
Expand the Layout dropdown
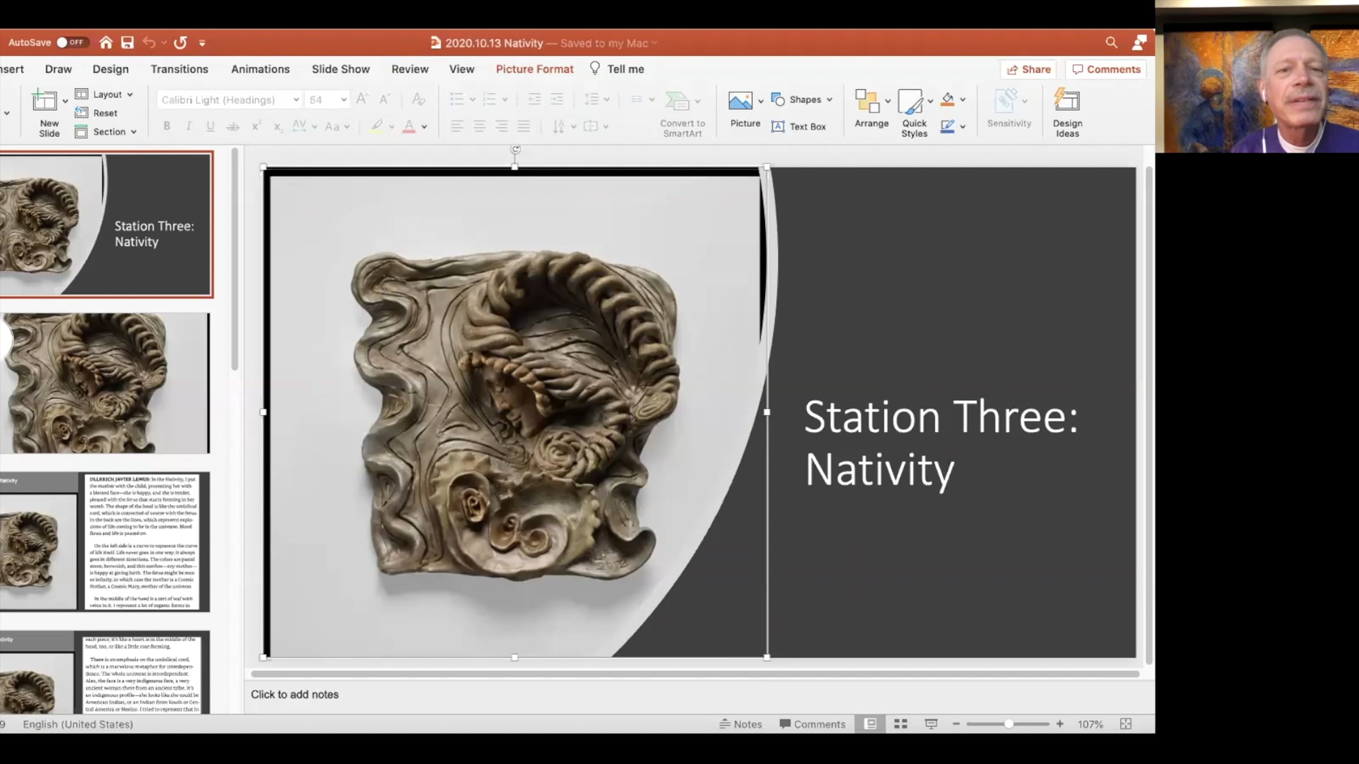click(x=106, y=95)
